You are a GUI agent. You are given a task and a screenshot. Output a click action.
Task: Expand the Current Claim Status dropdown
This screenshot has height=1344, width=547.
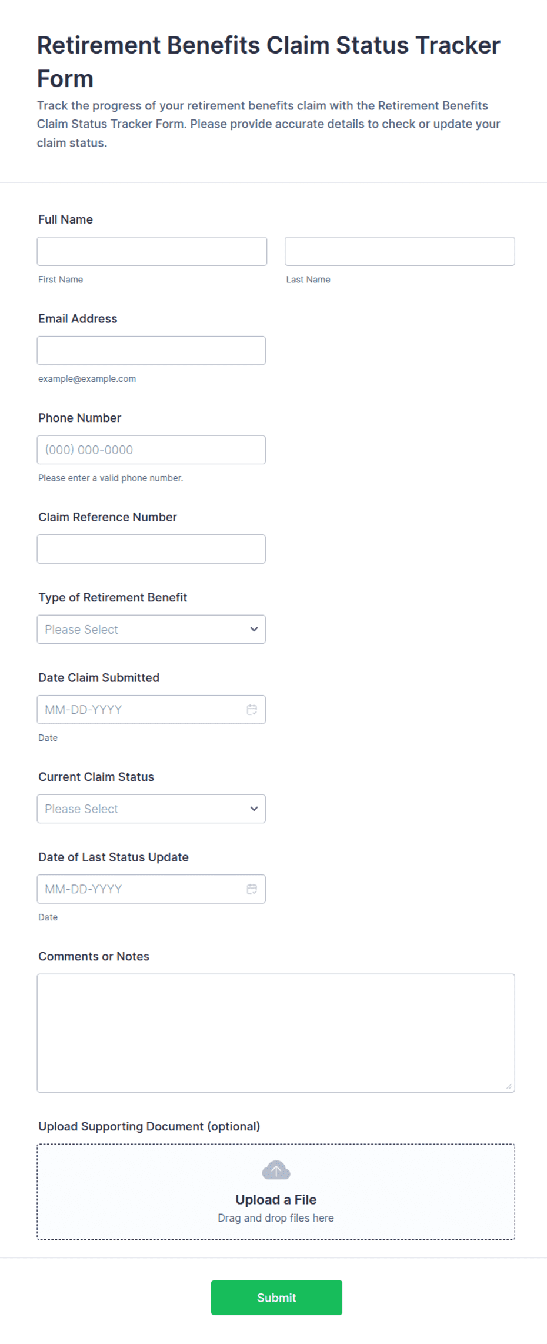[x=151, y=809]
